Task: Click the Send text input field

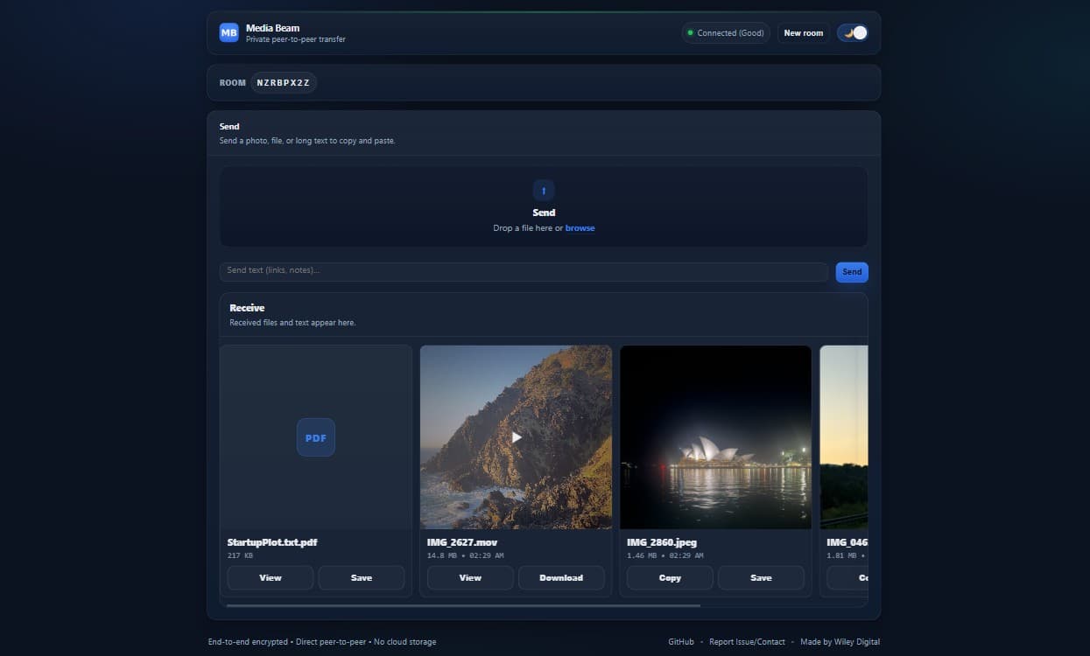Action: 525,271
